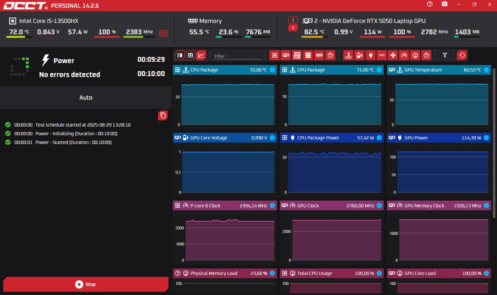This screenshot has width=497, height=295.
Task: Click the memory module filter icon
Action: (x=319, y=56)
